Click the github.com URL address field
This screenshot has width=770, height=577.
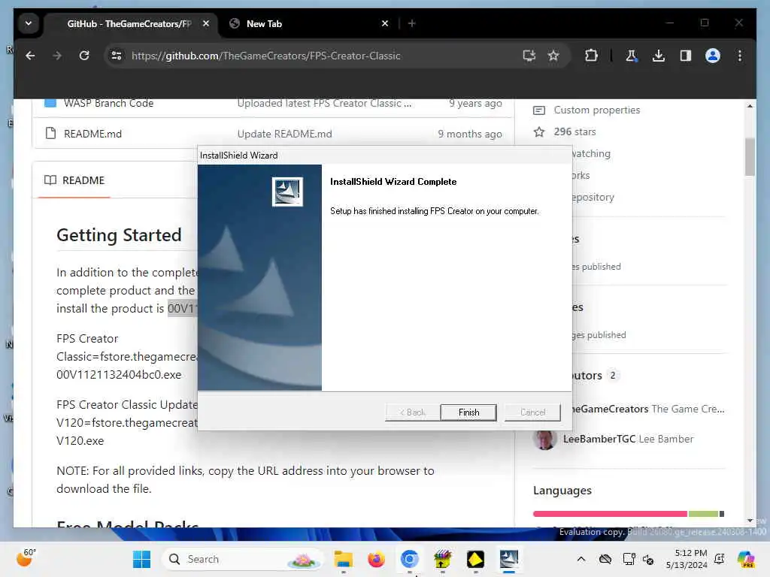point(265,56)
